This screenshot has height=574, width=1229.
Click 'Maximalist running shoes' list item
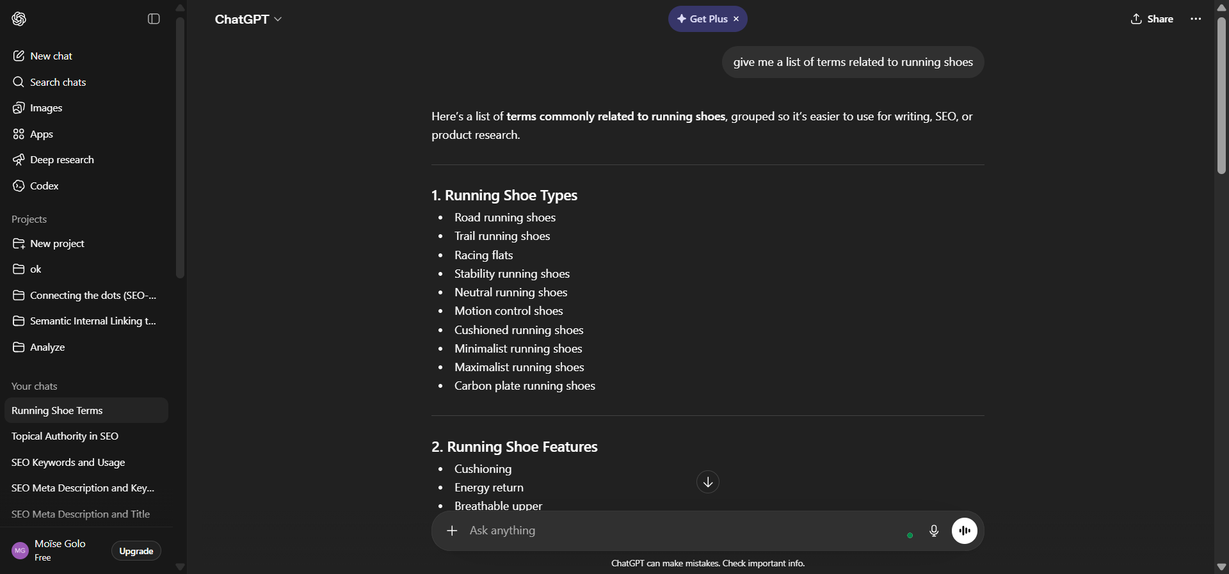coord(519,367)
